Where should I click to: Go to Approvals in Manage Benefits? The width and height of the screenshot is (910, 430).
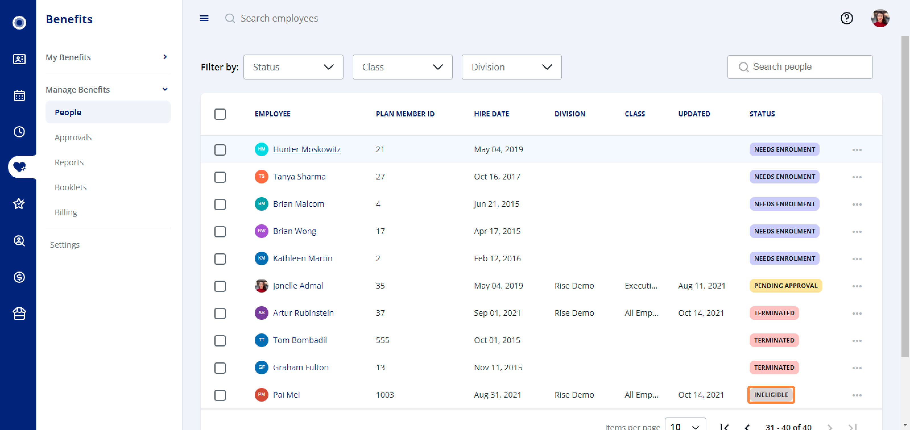(73, 137)
